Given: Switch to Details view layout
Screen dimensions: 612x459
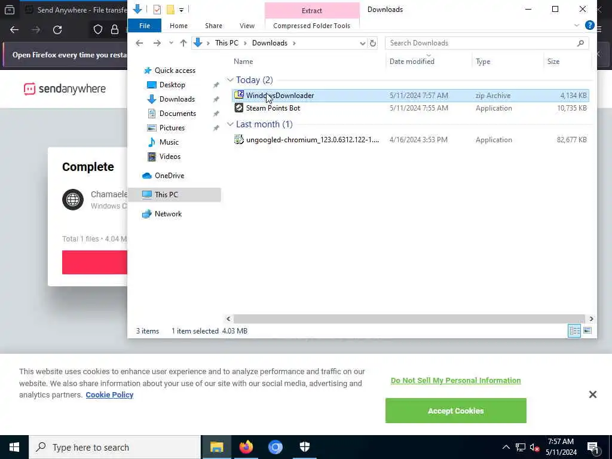Looking at the screenshot, I should point(574,331).
